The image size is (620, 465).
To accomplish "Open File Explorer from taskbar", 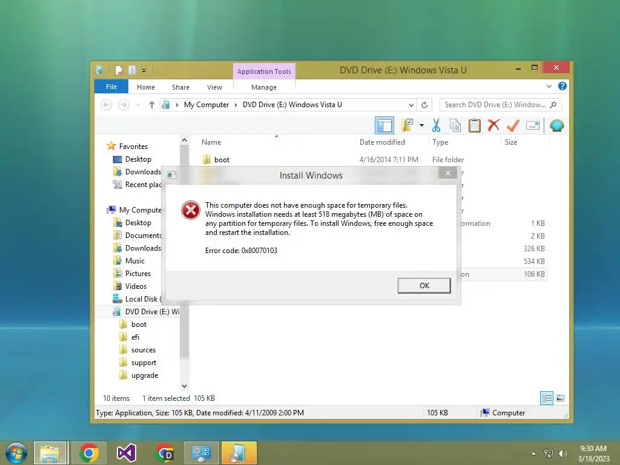I will pyautogui.click(x=50, y=453).
